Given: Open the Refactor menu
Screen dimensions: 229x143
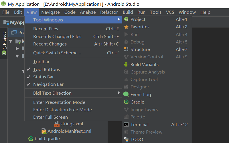Looking at the screenshot, I should point(109,12).
